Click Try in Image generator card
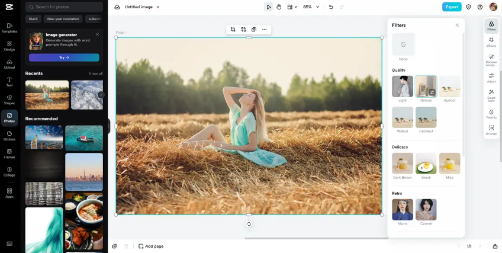Screen dimensions: 502x253 (x=64, y=57)
